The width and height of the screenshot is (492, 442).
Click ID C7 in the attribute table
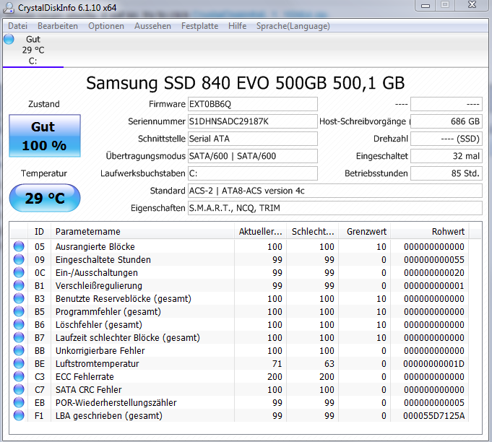[x=40, y=390]
